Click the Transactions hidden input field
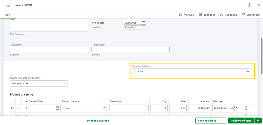Image resolution: width=263 pixels, height=125 pixels. tap(130, 49)
